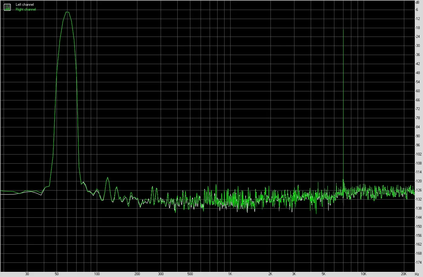The width and height of the screenshot is (423, 277).
Task: Click the "500" frequency axis label
Action: 190,274
